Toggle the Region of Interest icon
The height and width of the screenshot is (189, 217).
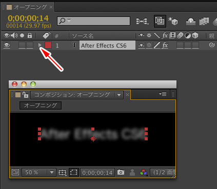click(74, 172)
